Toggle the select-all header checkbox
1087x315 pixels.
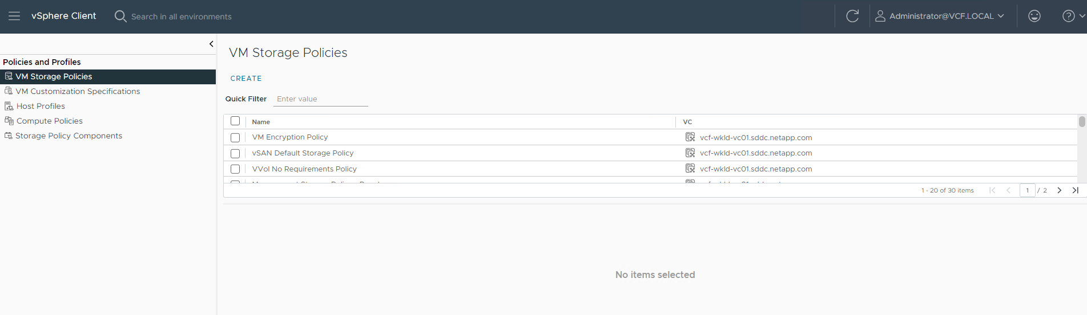tap(235, 121)
